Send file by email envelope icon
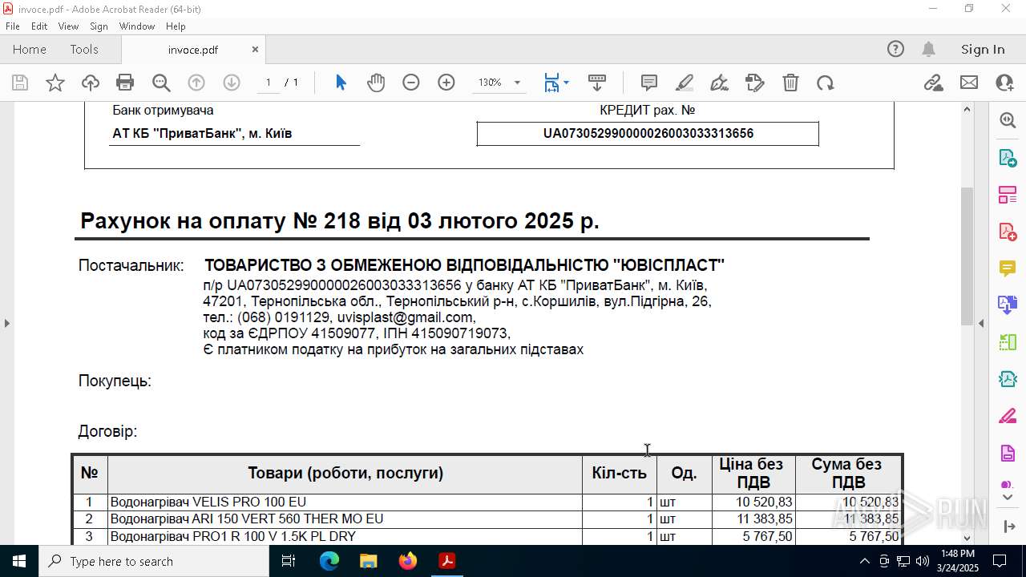Image resolution: width=1026 pixels, height=577 pixels. click(969, 83)
